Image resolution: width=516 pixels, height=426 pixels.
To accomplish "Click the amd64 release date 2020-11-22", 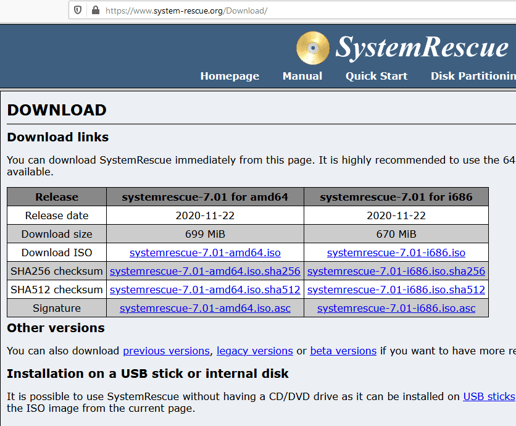I will coord(205,215).
